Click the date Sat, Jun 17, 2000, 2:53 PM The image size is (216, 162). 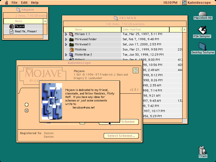142,44
